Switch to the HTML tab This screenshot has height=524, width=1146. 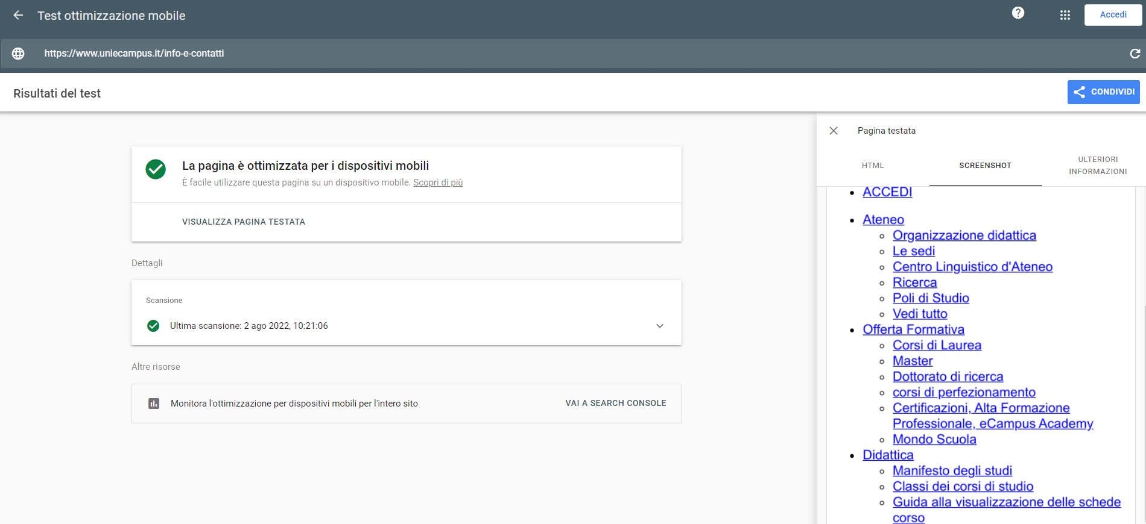[x=872, y=166]
